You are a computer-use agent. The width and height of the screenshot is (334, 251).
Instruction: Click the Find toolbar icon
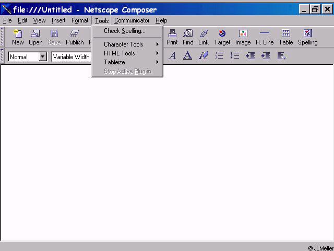pyautogui.click(x=188, y=37)
